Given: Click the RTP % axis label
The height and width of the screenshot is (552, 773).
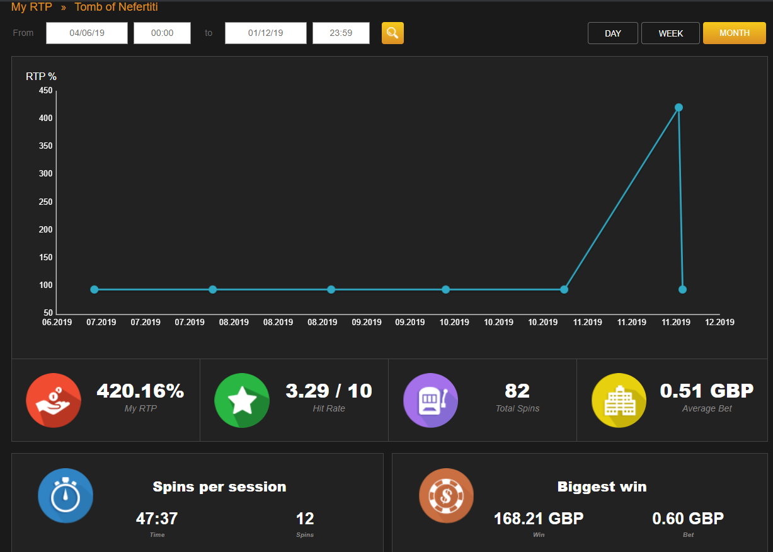Looking at the screenshot, I should pyautogui.click(x=41, y=76).
